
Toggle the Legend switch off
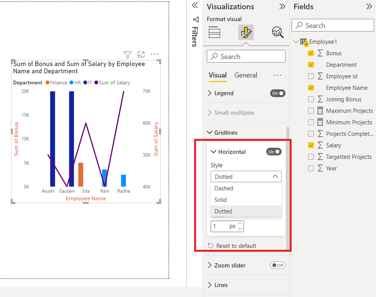coord(278,93)
